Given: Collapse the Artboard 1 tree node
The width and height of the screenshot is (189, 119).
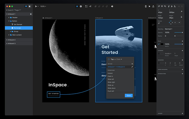Looking at the screenshot, I should [7, 14].
